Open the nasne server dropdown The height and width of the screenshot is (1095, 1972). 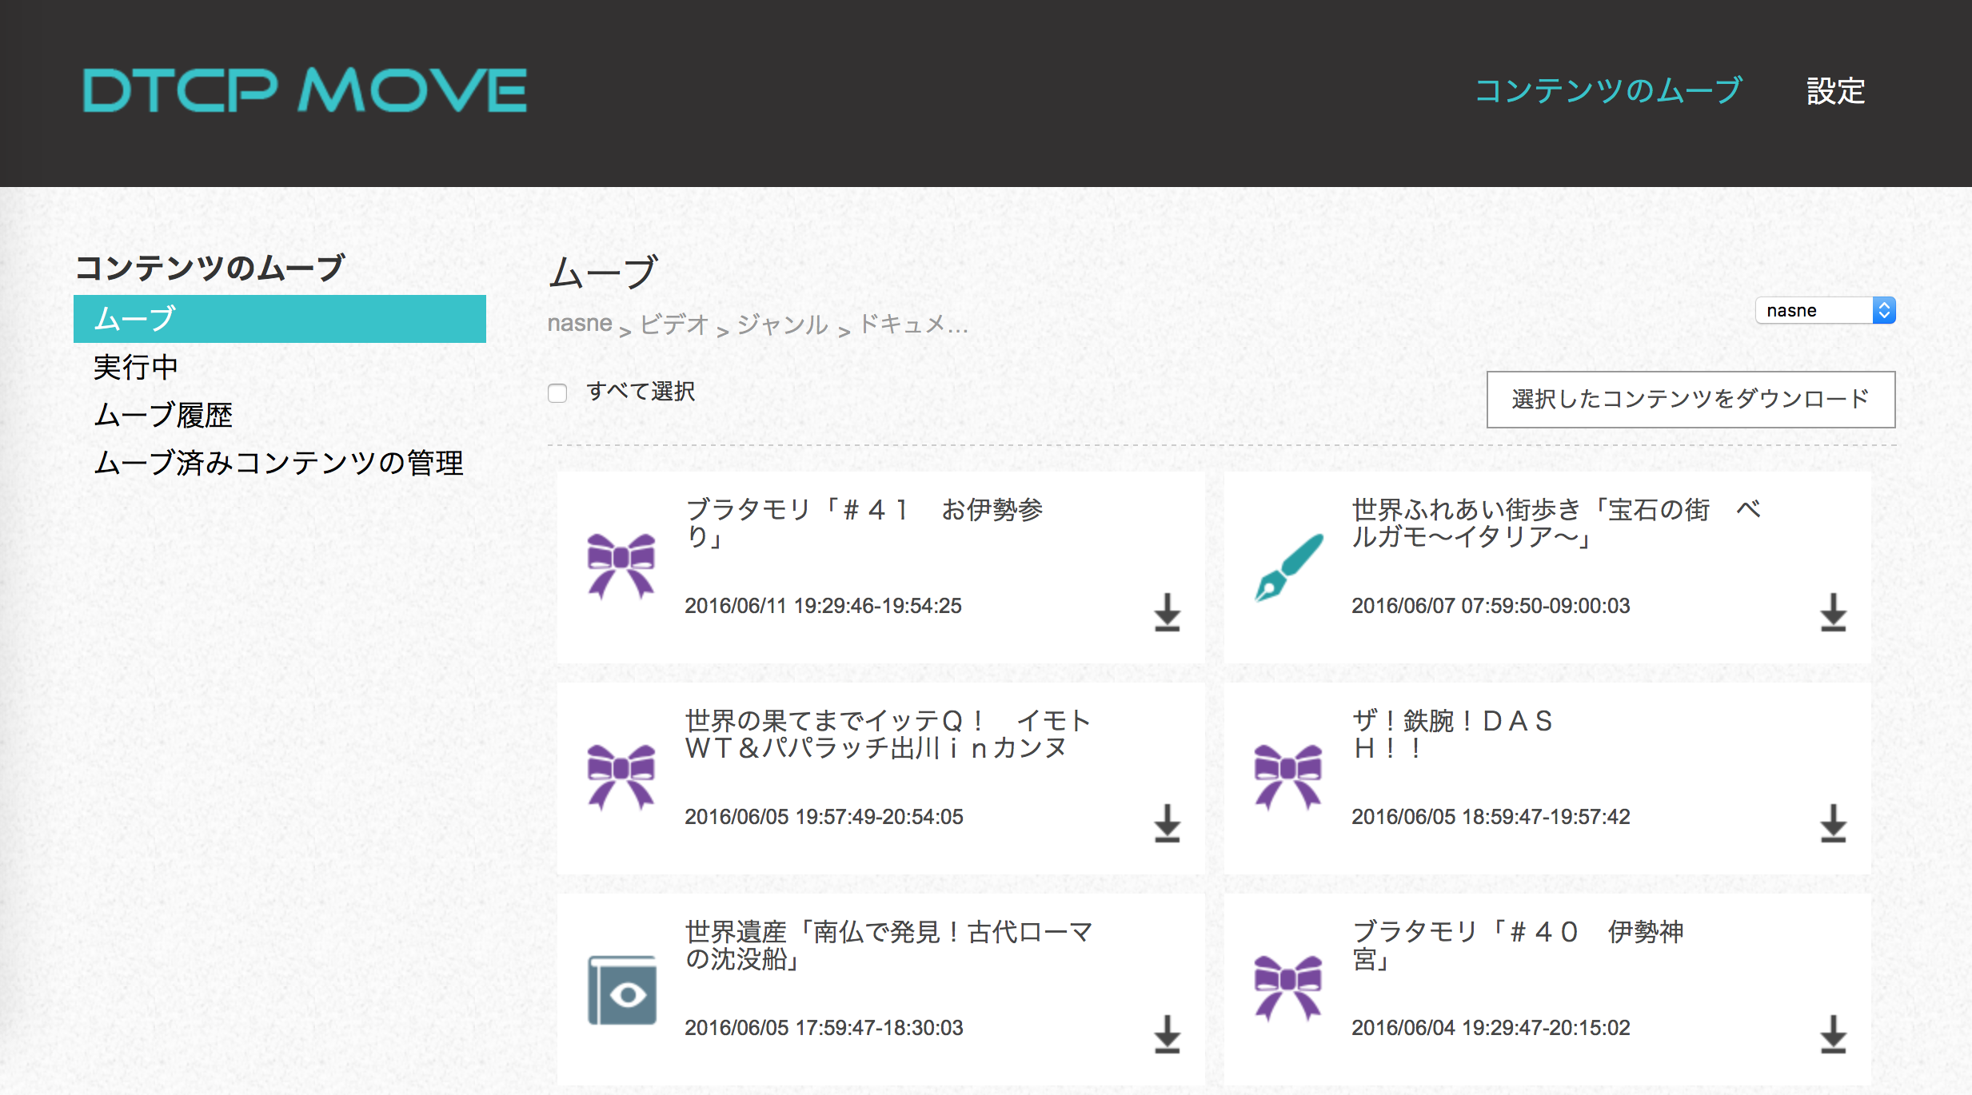(x=1825, y=310)
